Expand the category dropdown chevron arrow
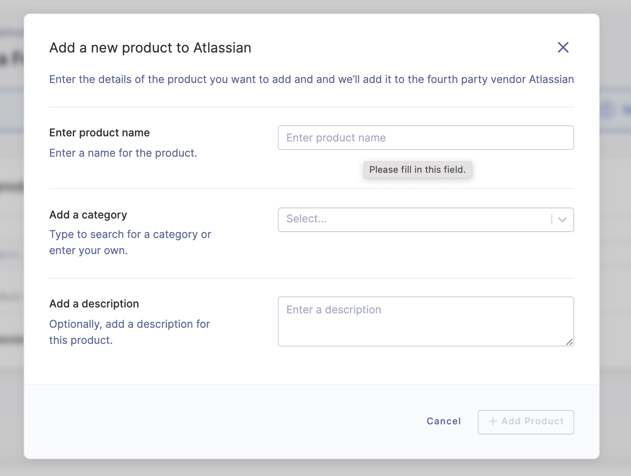The width and height of the screenshot is (631, 476). point(562,219)
